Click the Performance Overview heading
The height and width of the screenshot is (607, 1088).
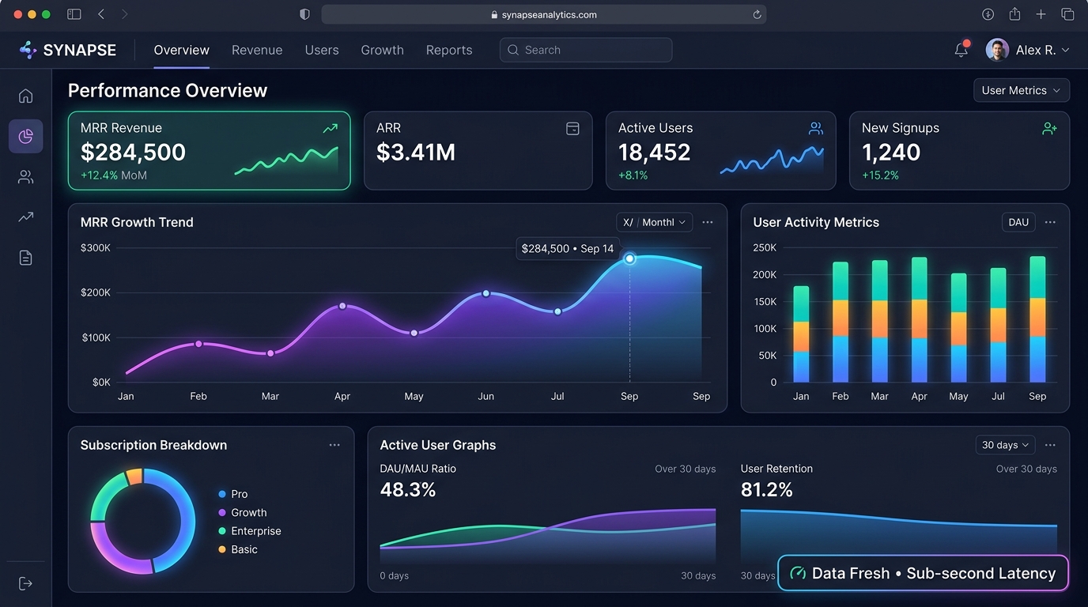tap(168, 91)
